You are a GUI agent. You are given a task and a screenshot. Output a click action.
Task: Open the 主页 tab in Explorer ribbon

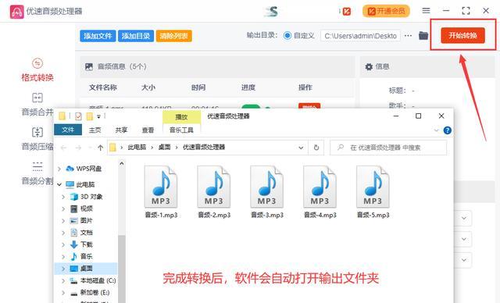[x=95, y=130]
